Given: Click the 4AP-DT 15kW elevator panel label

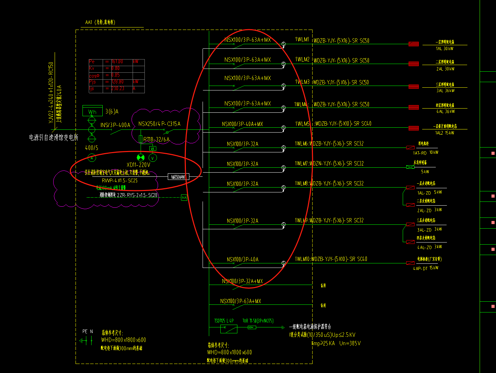Looking at the screenshot, I should (x=426, y=268).
